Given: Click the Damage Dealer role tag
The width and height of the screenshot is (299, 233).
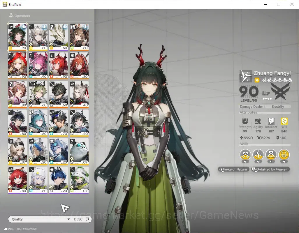Looking at the screenshot, I should tap(251, 107).
